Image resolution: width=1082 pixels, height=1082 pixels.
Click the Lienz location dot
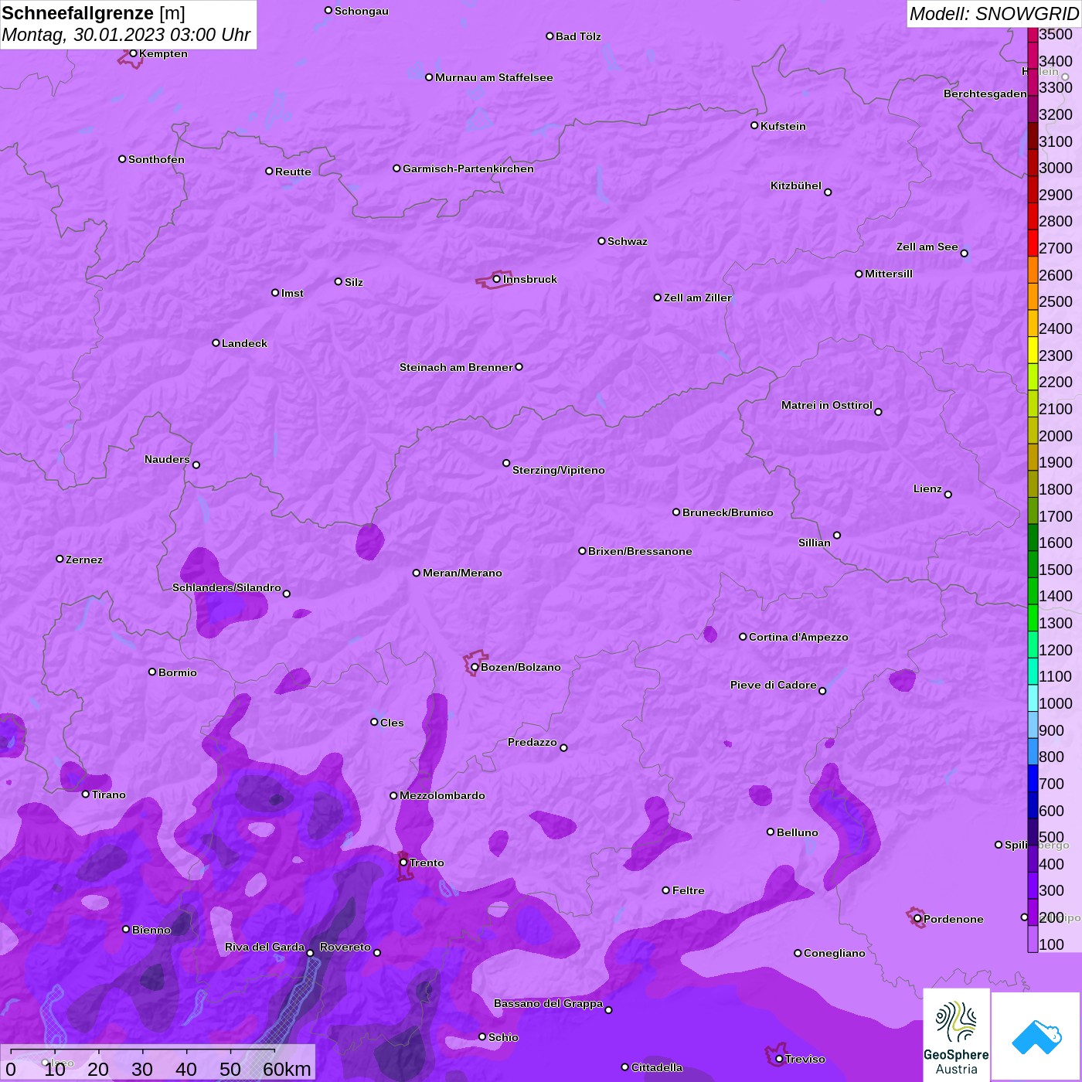[x=948, y=495]
